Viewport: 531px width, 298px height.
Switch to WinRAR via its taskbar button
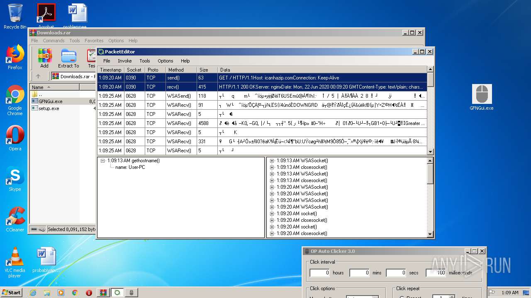coord(103,293)
